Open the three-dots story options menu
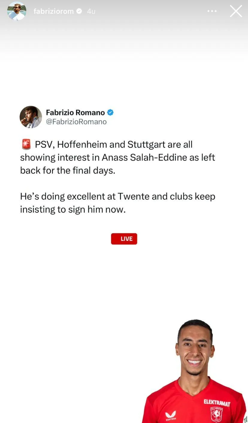 [212, 11]
